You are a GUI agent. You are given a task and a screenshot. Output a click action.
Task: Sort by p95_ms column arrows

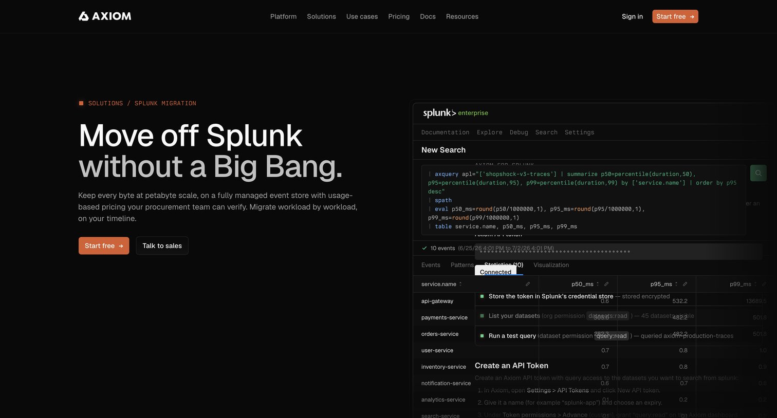point(676,284)
